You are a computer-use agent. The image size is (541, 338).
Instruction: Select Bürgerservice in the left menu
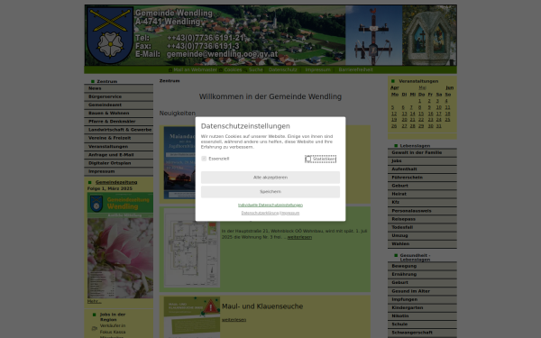(x=119, y=97)
